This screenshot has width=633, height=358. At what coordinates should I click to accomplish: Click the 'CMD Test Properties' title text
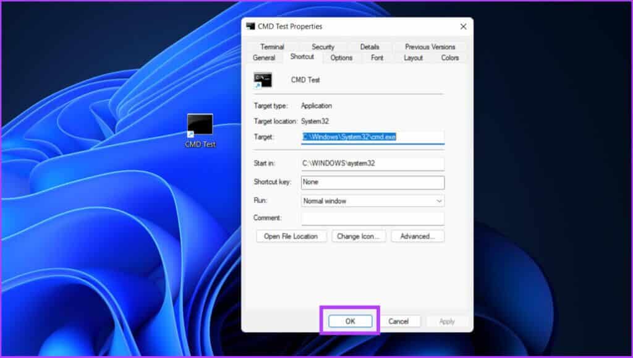[x=290, y=27]
